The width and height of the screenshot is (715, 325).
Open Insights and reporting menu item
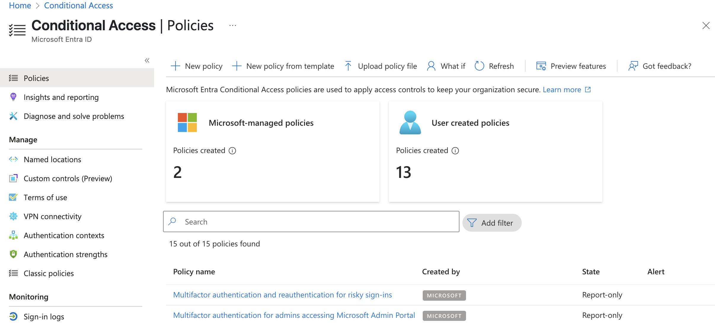coord(61,97)
